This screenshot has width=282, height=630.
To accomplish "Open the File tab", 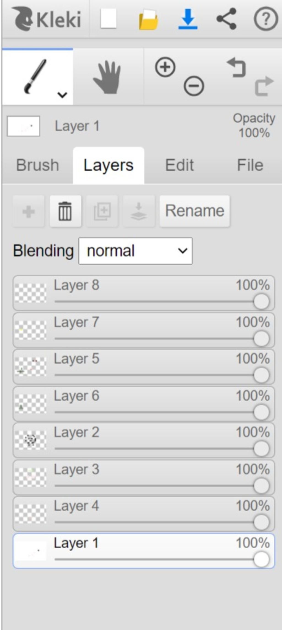I will [x=250, y=165].
